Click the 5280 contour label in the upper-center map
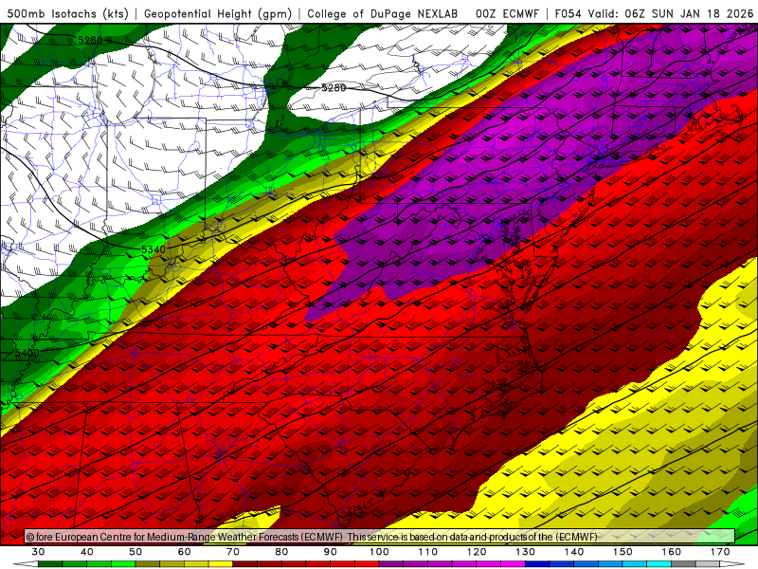758x569 pixels. [x=334, y=87]
